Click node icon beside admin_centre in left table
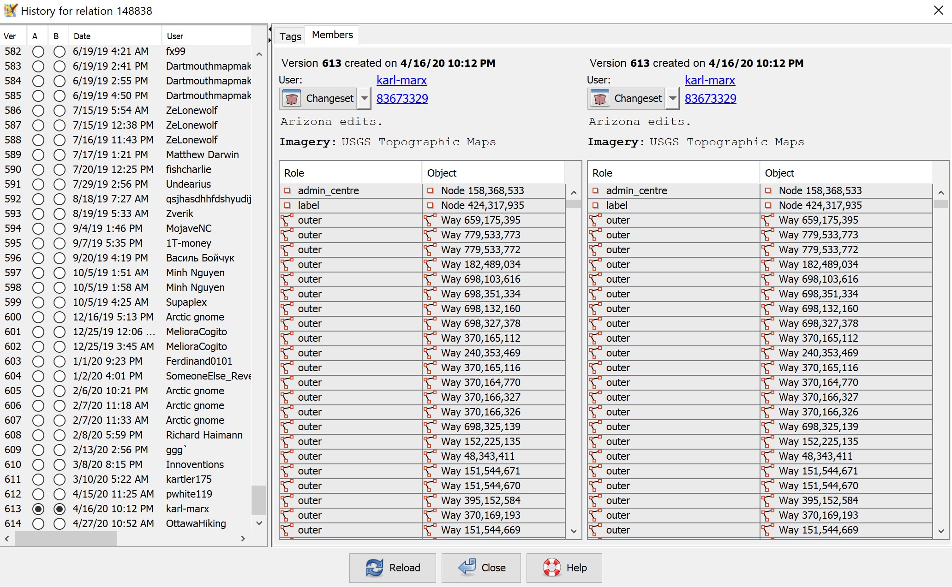This screenshot has width=952, height=587. point(287,190)
